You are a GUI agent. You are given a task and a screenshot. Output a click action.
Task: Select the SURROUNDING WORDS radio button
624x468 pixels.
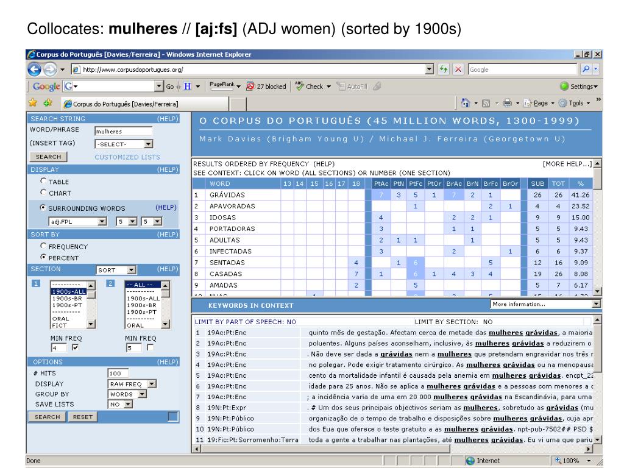click(43, 207)
